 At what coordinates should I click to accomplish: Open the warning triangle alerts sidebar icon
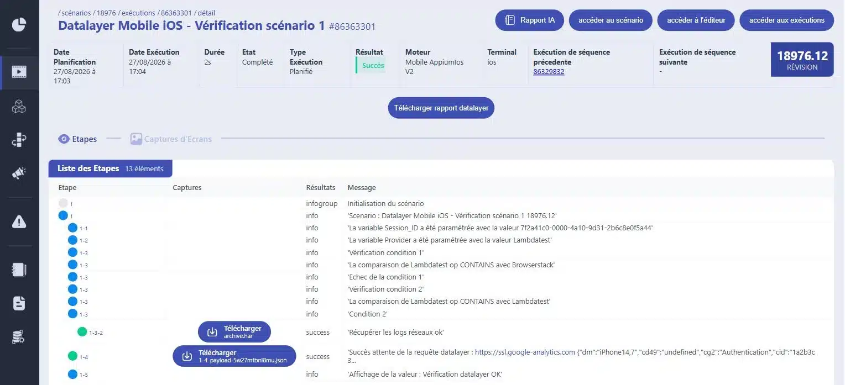(x=19, y=222)
